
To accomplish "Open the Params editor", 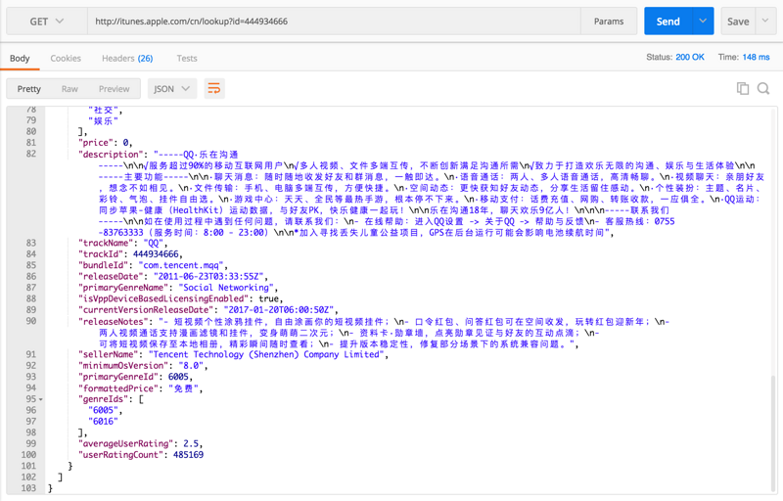I will point(608,22).
